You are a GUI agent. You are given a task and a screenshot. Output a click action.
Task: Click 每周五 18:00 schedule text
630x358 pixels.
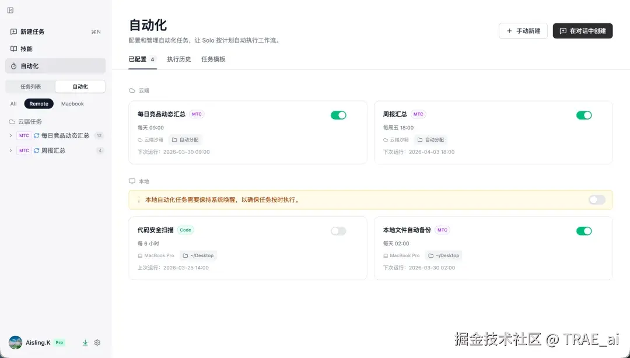pyautogui.click(x=398, y=128)
